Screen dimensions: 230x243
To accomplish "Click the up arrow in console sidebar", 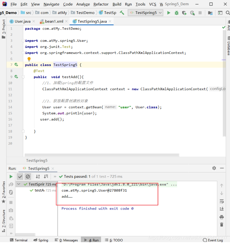I will (x=222, y=185).
